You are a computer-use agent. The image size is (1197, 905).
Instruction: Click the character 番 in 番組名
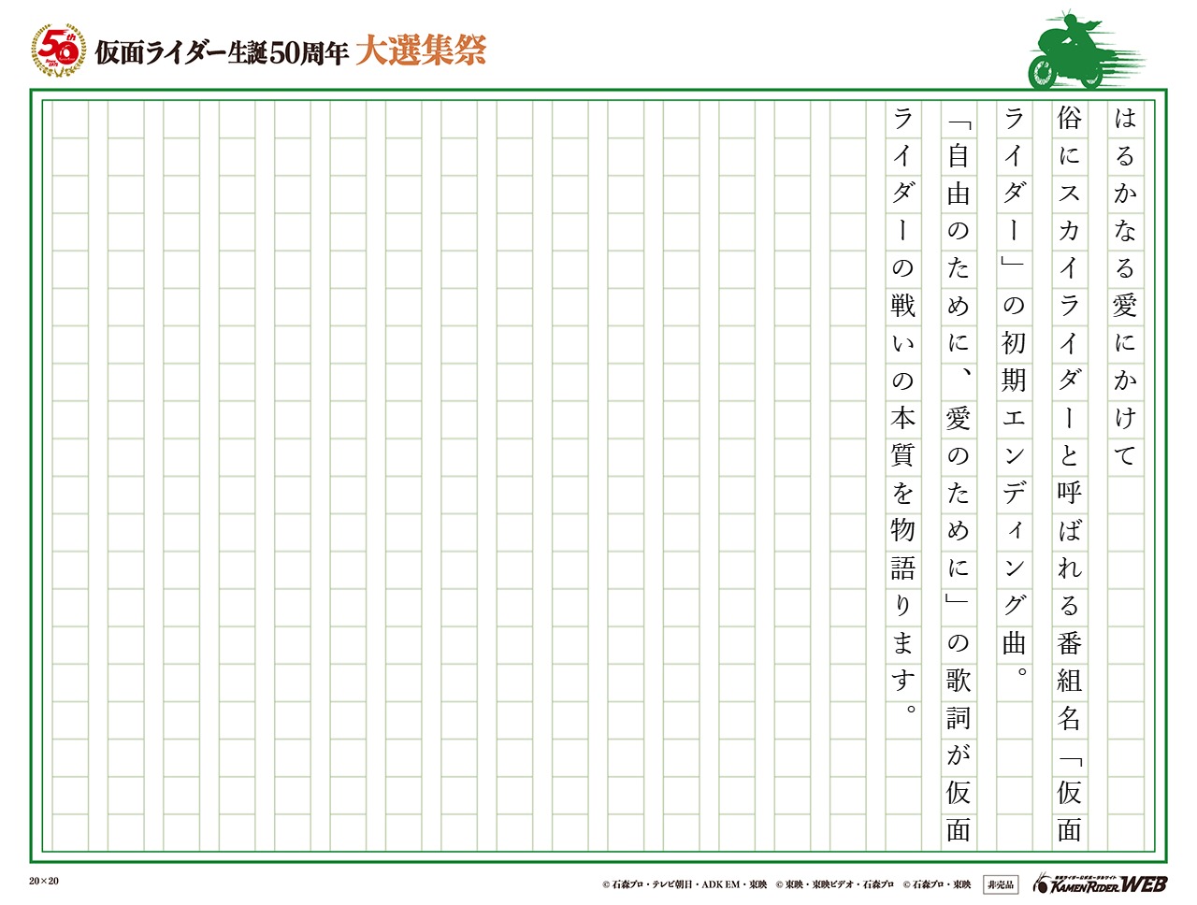1070,643
